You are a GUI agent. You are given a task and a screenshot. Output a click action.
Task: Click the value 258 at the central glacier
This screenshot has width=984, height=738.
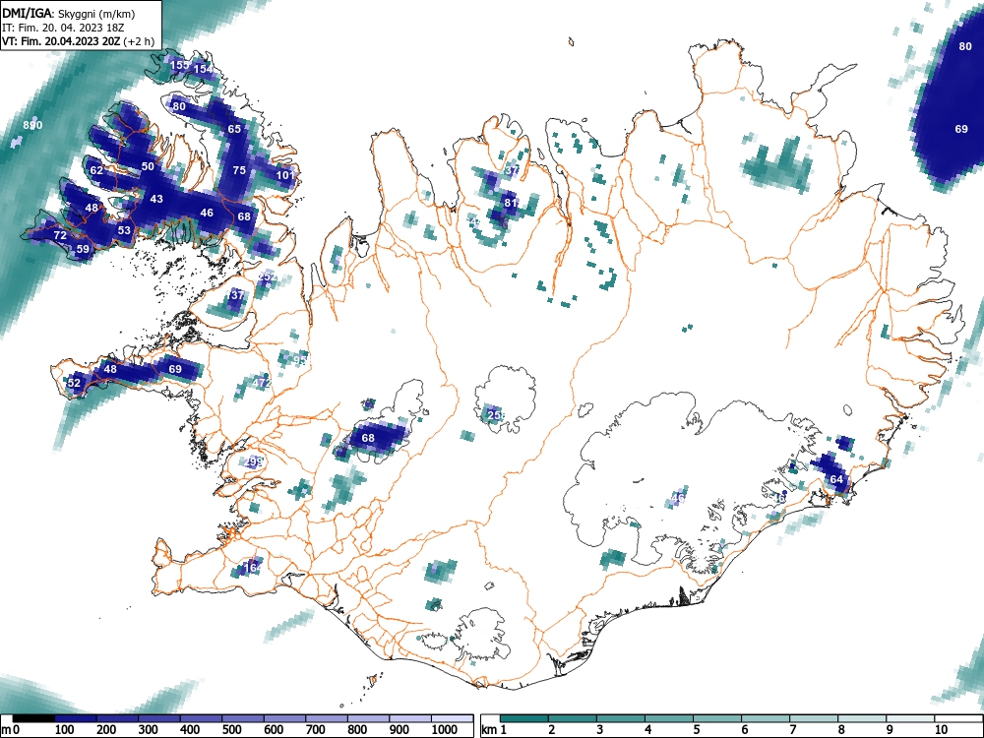[x=496, y=415]
